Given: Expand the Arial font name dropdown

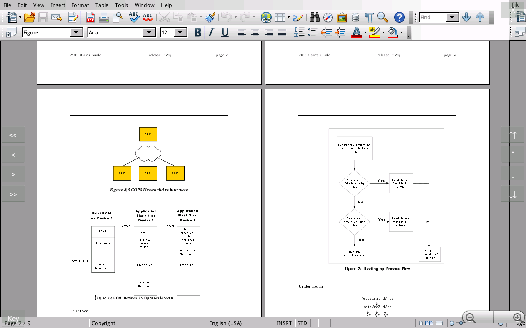Looking at the screenshot, I should tap(149, 32).
